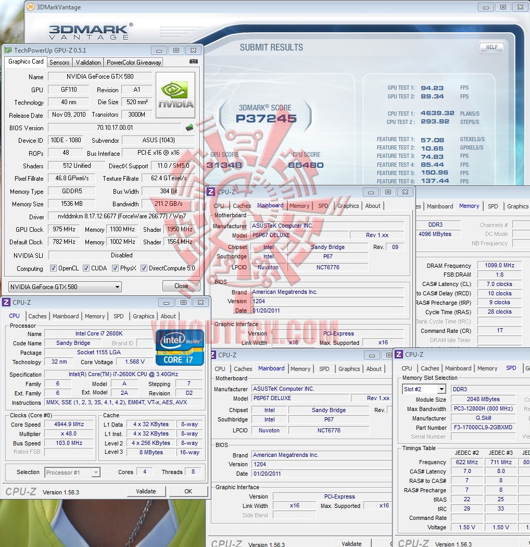Click the Part Number F3-17000CL9-2GBXMD
The height and width of the screenshot is (547, 530).
(483, 427)
